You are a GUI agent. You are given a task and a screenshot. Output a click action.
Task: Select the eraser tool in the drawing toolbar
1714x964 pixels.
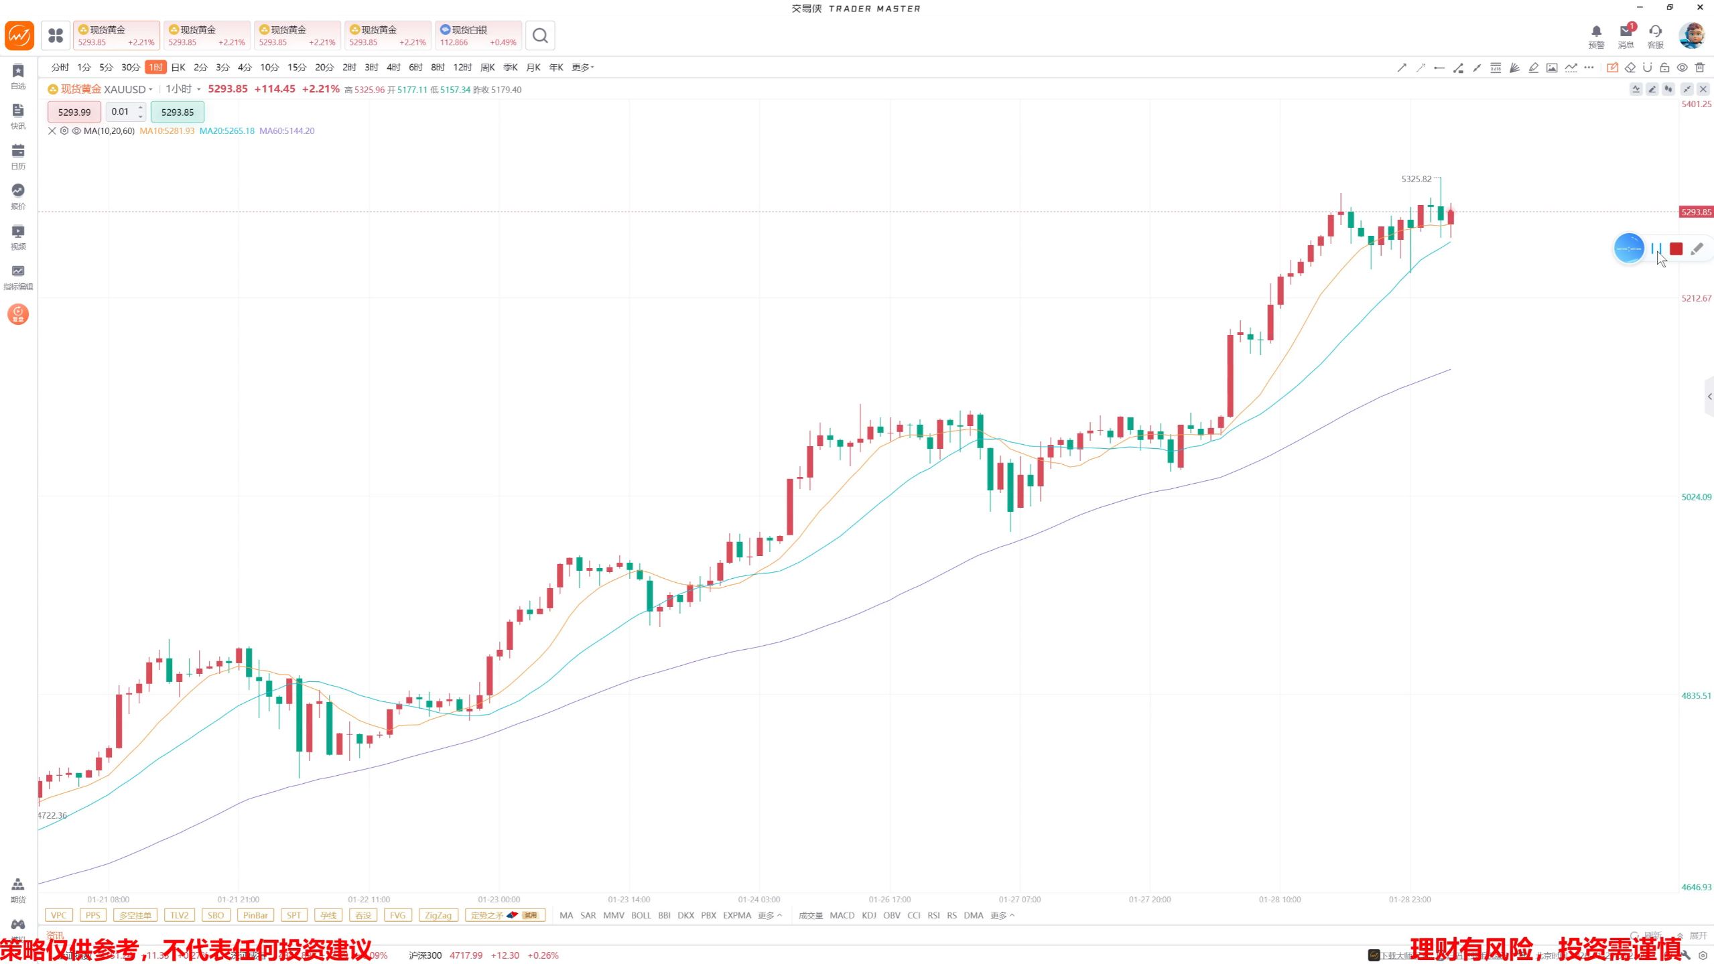click(x=1630, y=68)
